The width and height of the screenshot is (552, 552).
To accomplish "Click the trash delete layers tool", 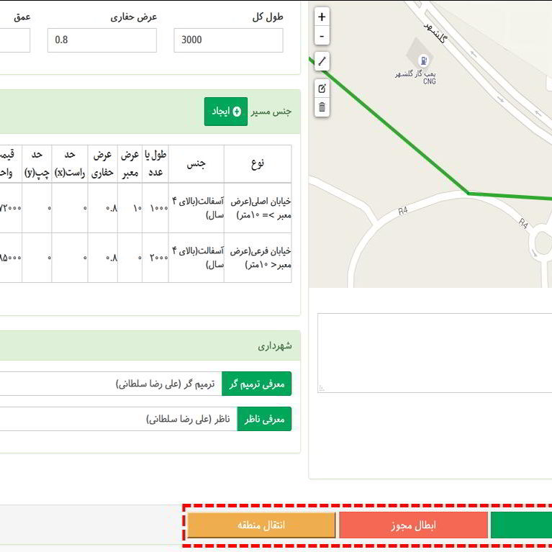I will click(x=322, y=107).
